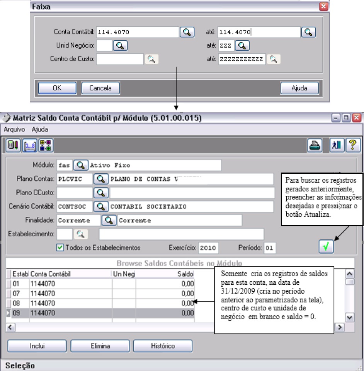Click the printer icon
This screenshot has width=364, height=371.
pos(315,145)
